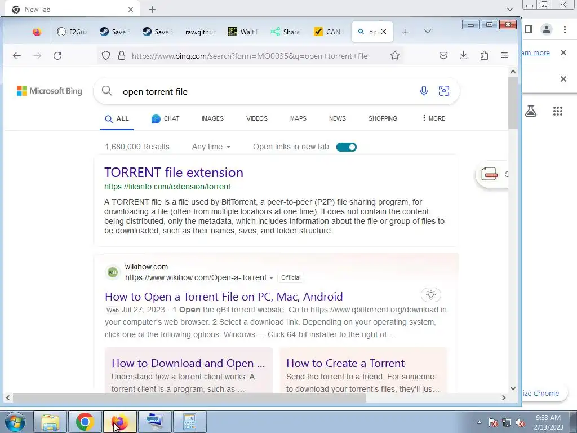Open Windows Start menu orb
This screenshot has height=433, width=577.
pyautogui.click(x=15, y=422)
